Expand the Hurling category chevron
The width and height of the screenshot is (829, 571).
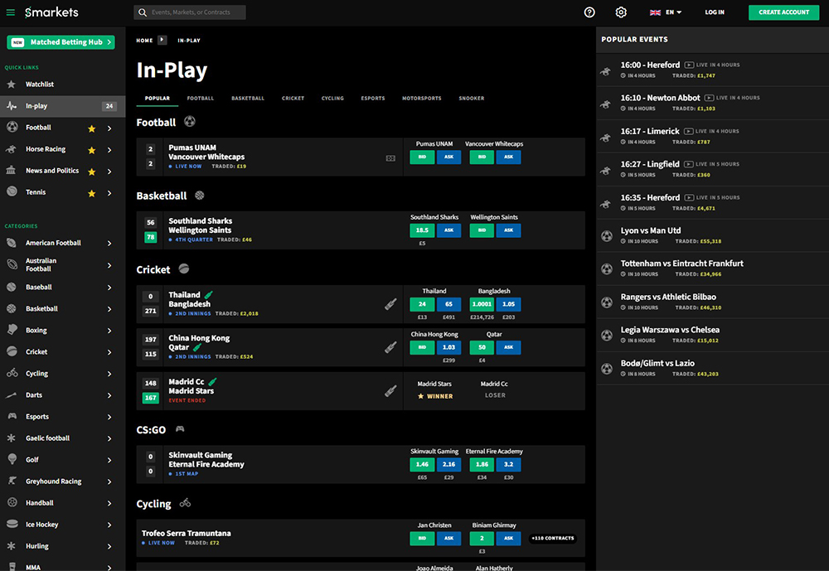109,547
